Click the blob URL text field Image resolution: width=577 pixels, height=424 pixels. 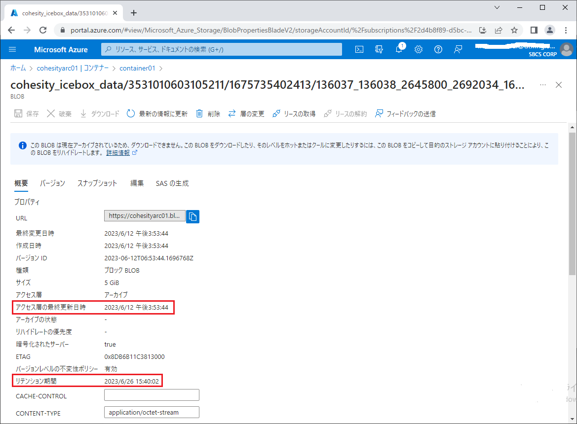145,216
